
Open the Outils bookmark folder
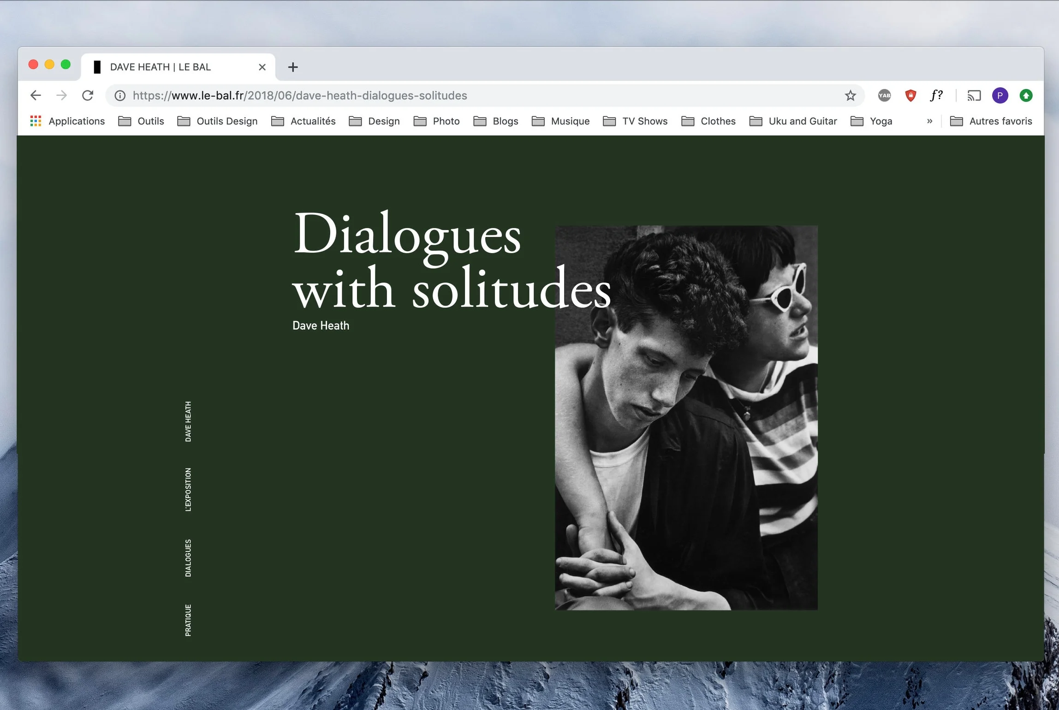point(141,121)
